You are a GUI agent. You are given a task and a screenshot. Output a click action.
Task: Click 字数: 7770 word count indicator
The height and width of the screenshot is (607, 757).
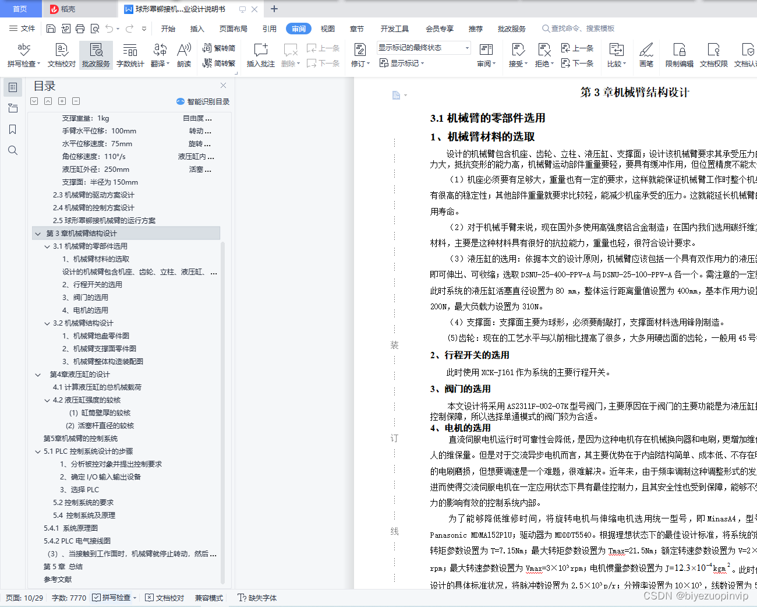coord(69,598)
